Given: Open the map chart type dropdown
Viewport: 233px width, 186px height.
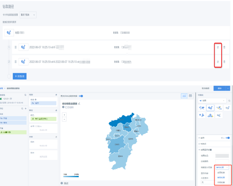Looking at the screenshot, I should click(x=212, y=100).
